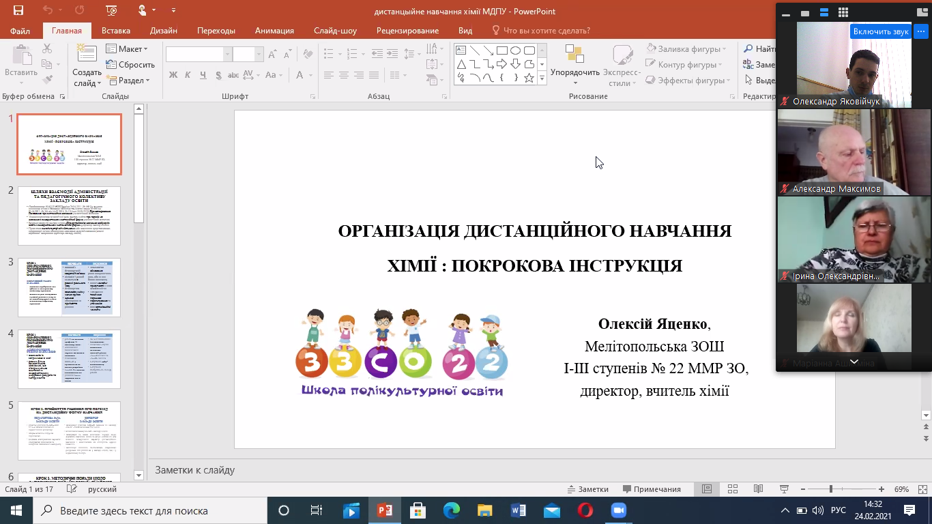Screen dimensions: 932x524
Task: Switch to Reading view in status bar
Action: (757, 489)
